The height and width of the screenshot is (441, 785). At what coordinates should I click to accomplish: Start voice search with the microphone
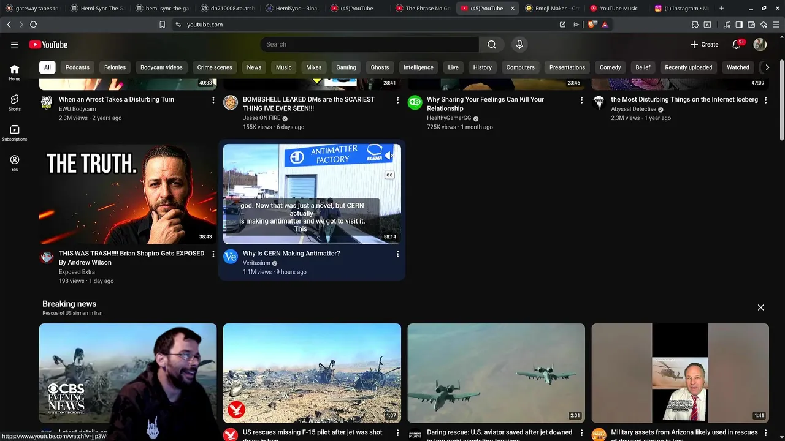click(x=519, y=44)
